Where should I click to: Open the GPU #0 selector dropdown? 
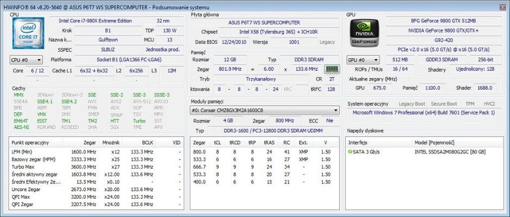click(x=364, y=59)
